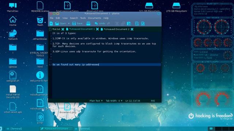Viewport: 234px width, 131px height.
Task: Select the README.license file on desktop
Action: point(40,7)
